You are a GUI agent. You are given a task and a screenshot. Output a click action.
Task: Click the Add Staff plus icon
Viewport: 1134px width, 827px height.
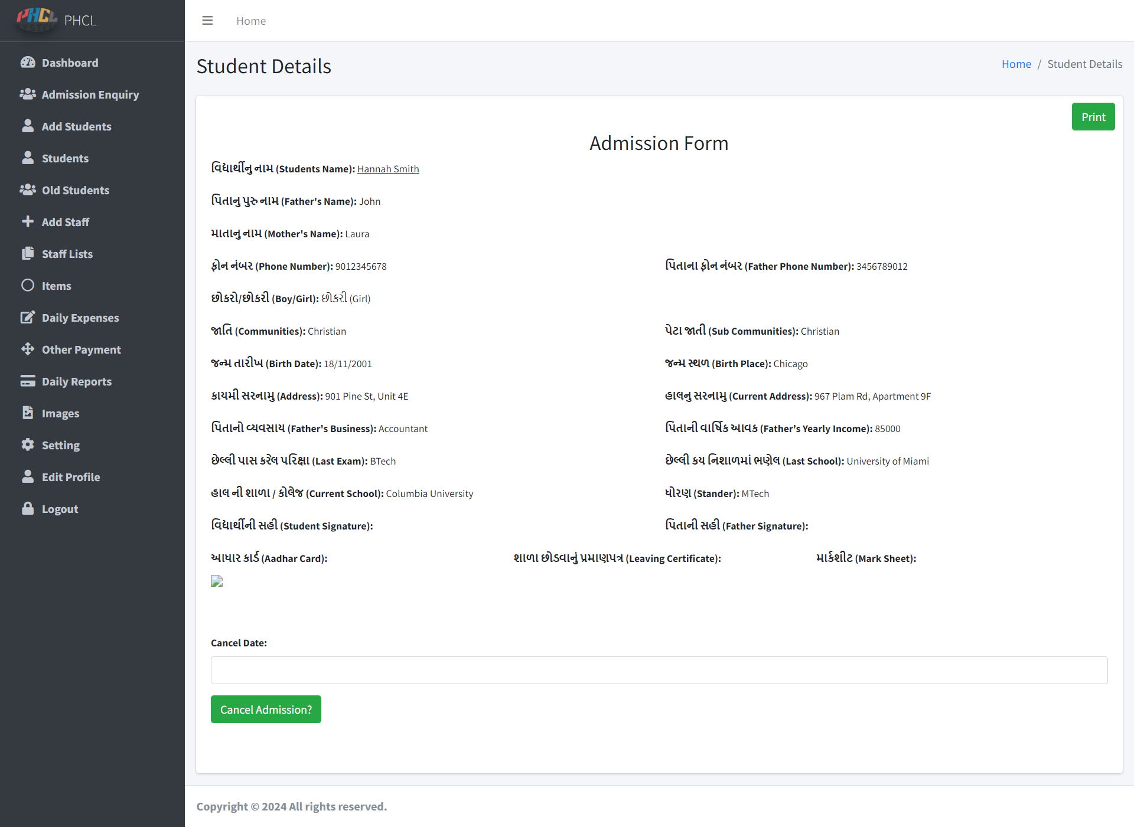point(28,222)
